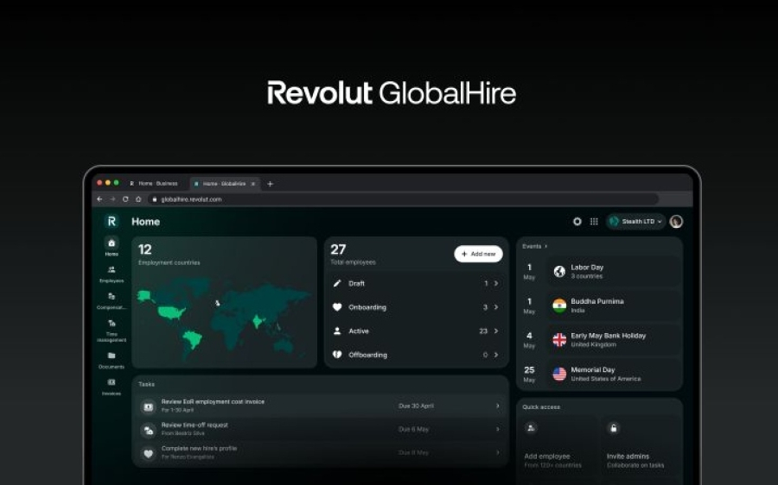The width and height of the screenshot is (778, 485).
Task: Open the user profile avatar
Action: click(676, 222)
